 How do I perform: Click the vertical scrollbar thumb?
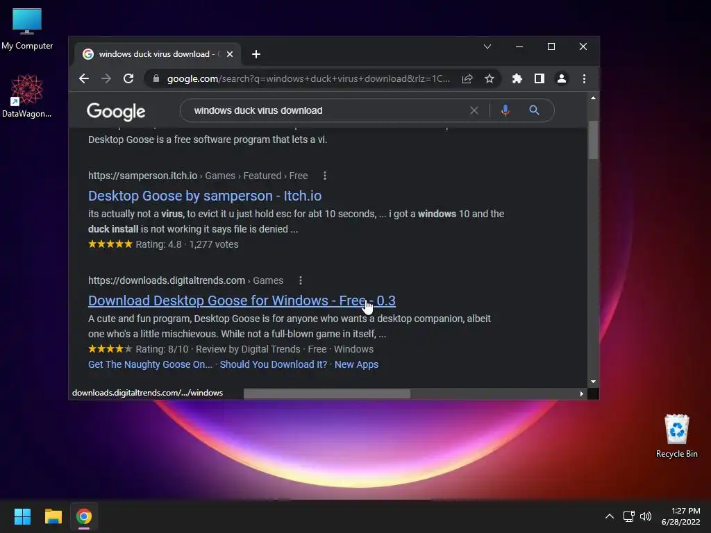pyautogui.click(x=593, y=140)
